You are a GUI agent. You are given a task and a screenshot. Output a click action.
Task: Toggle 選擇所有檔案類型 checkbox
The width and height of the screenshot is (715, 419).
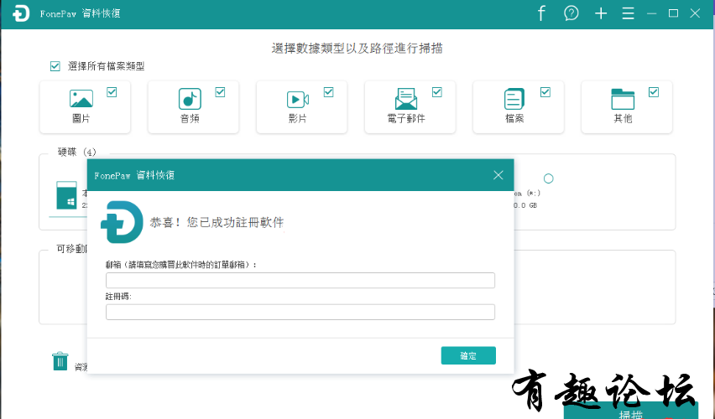(55, 66)
